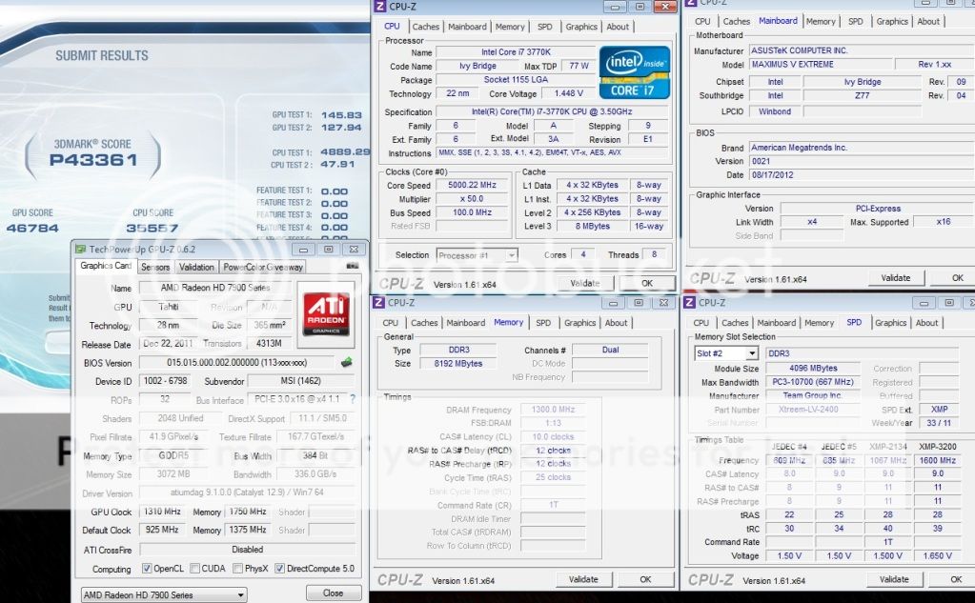This screenshot has width=975, height=603.
Task: Open the AMD Radeon HD 7900 Series dropdown
Action: pyautogui.click(x=163, y=595)
